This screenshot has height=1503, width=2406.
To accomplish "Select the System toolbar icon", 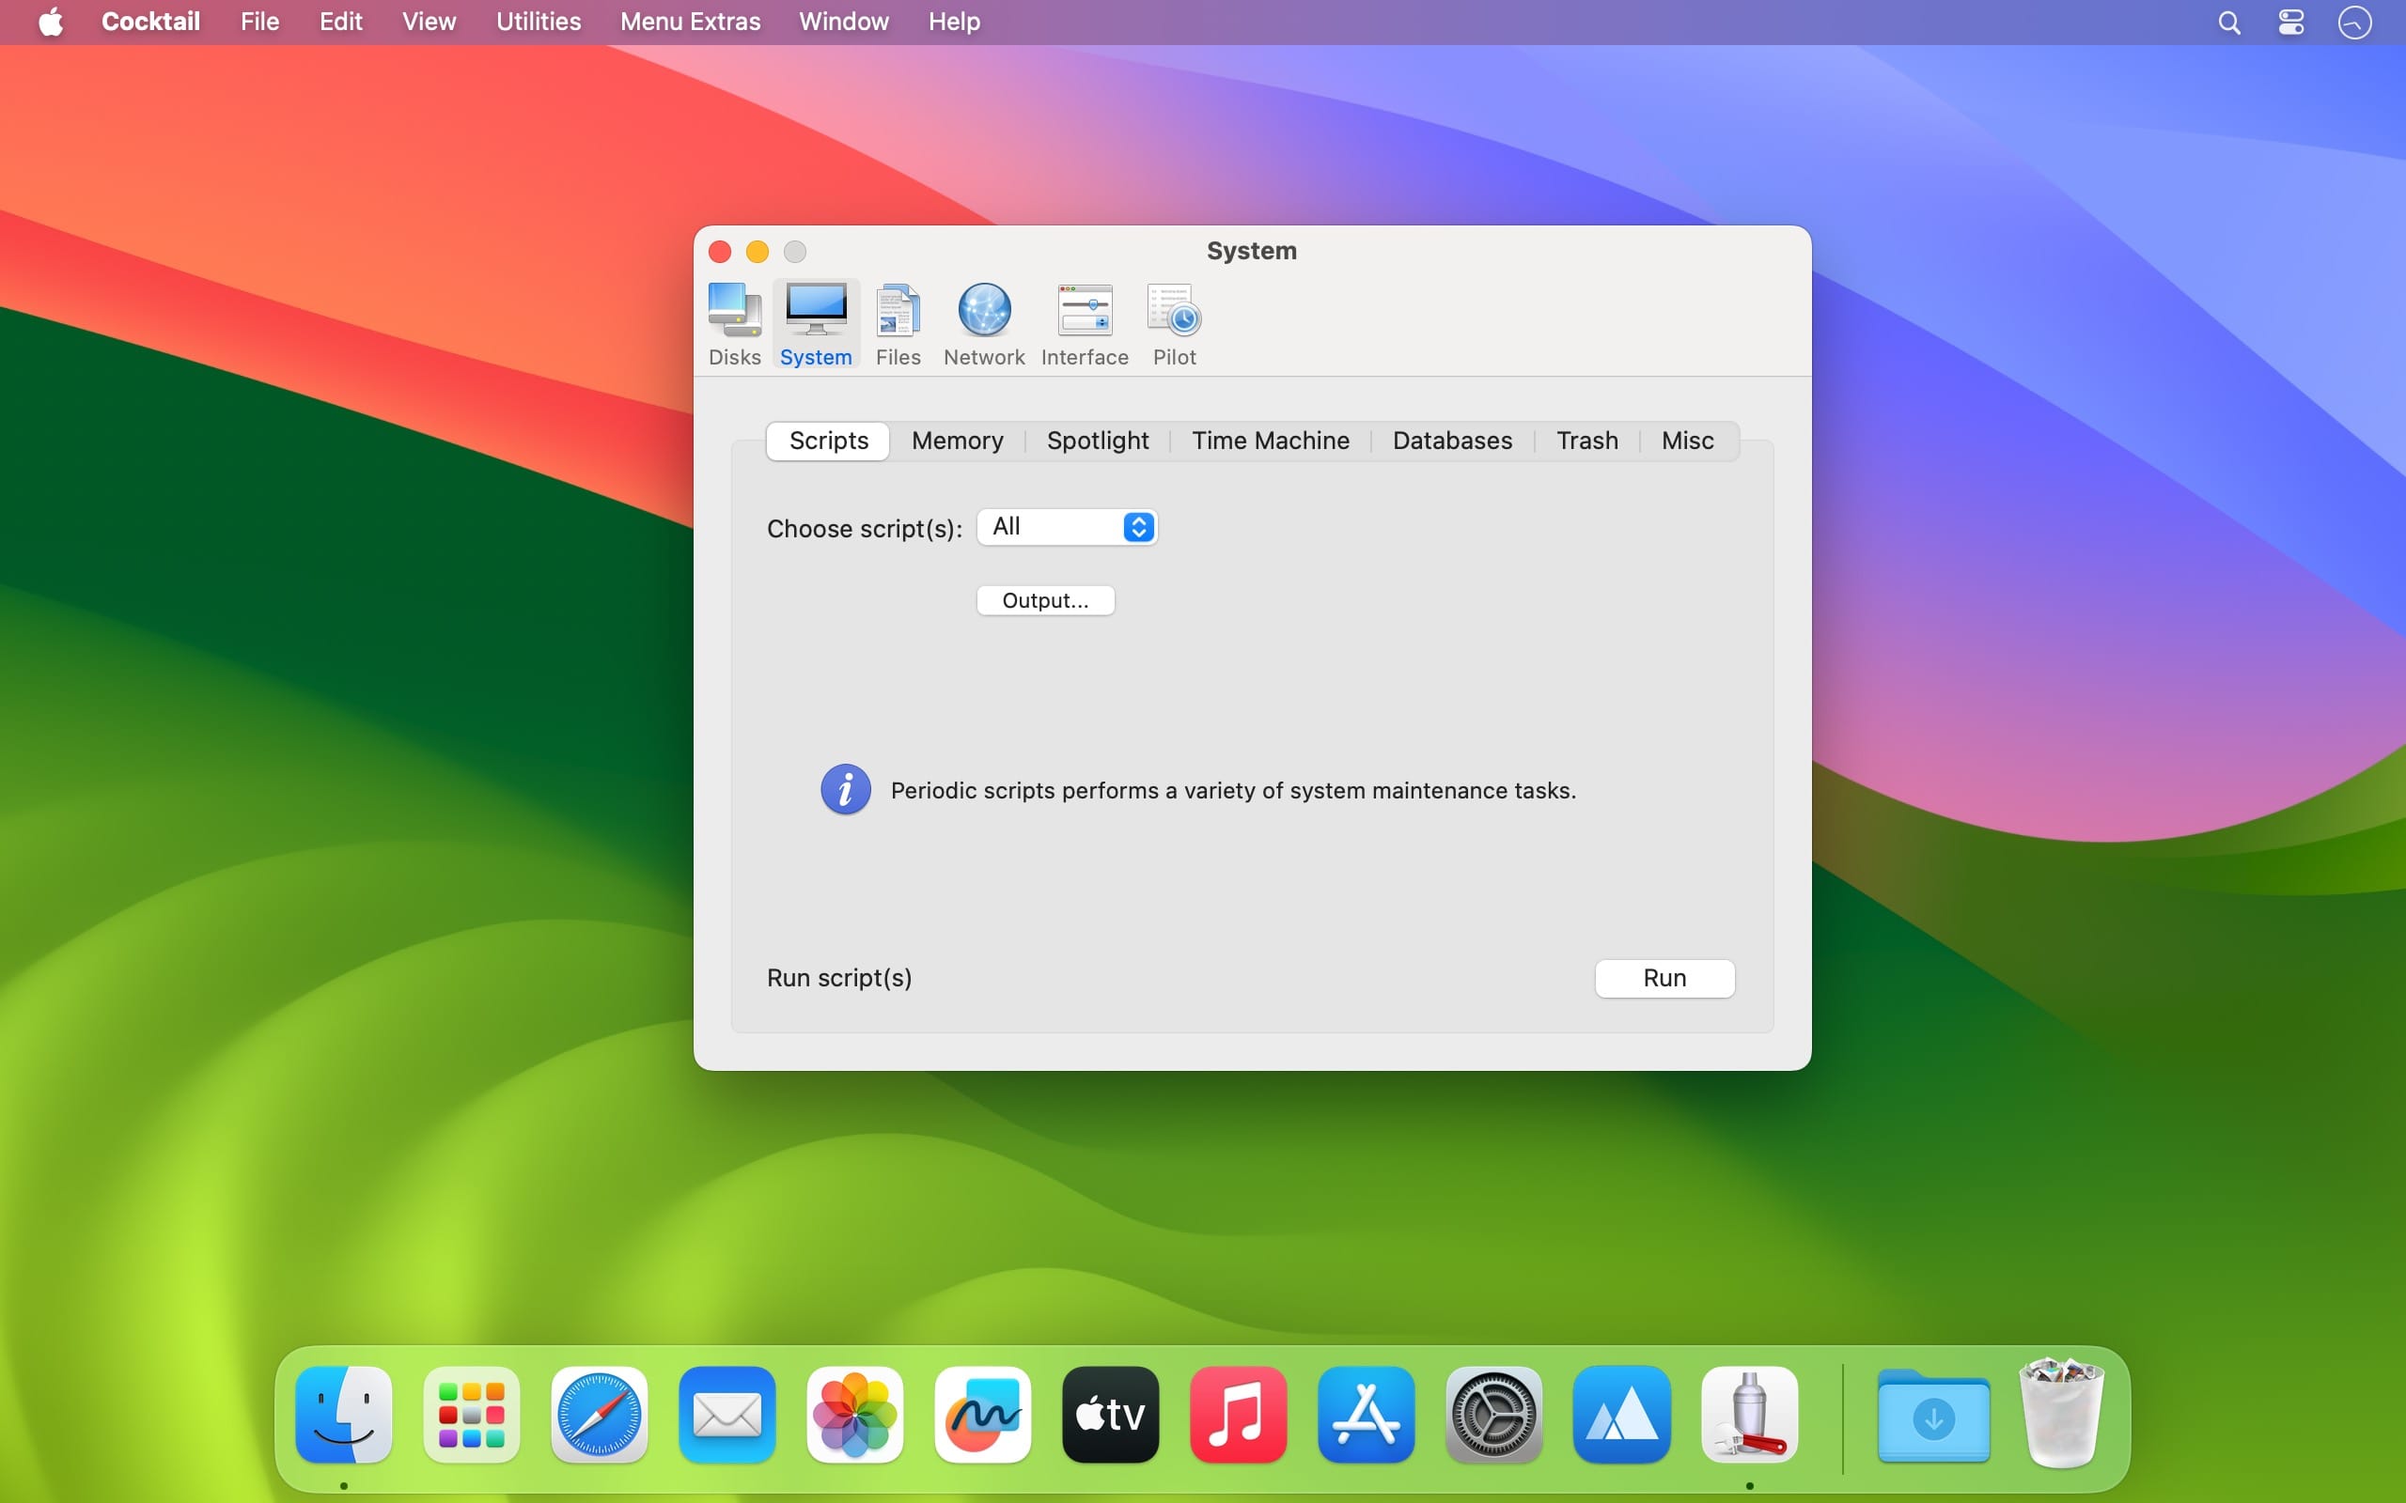I will coord(816,325).
